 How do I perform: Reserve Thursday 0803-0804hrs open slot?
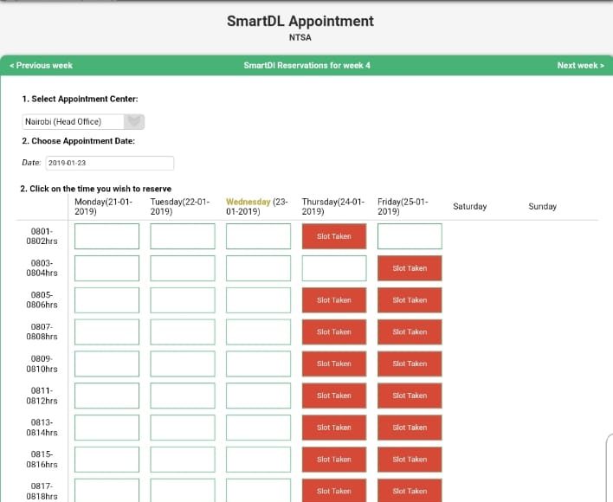coord(334,268)
